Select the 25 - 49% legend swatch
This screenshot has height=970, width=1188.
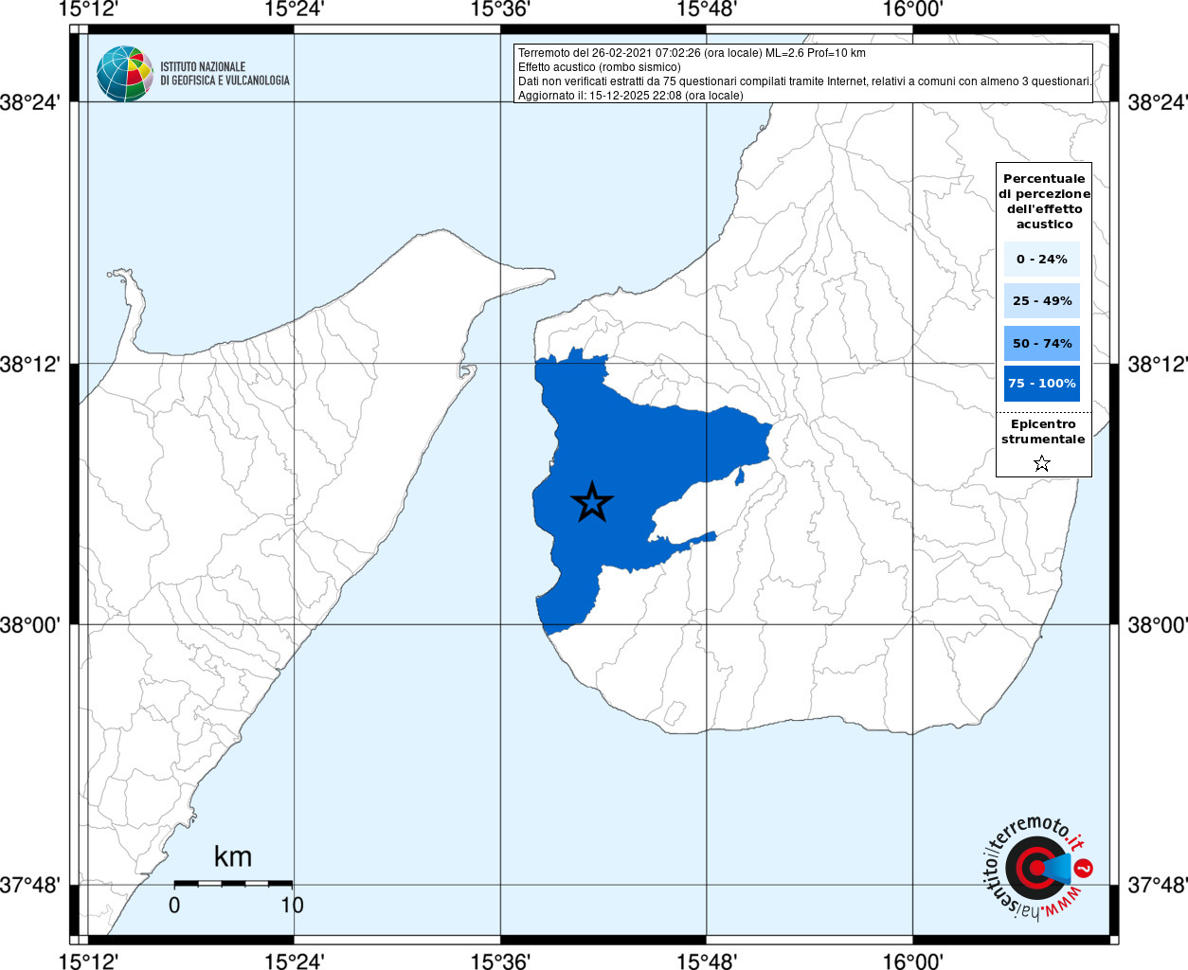tap(1042, 300)
